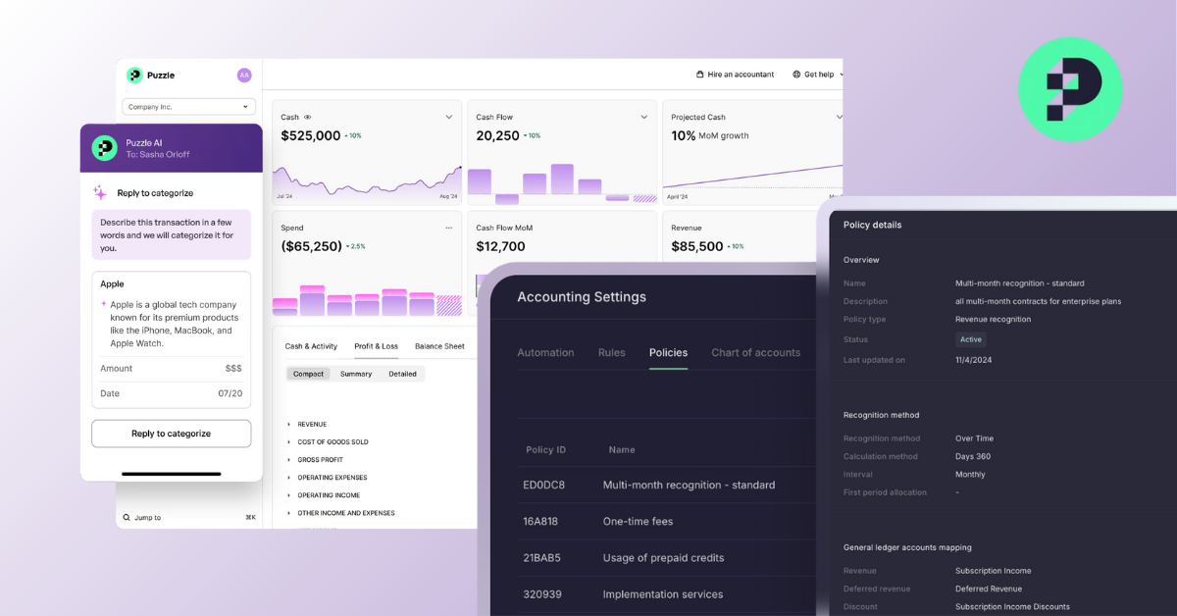Click the Puzzle AI avatar icon

[105, 148]
